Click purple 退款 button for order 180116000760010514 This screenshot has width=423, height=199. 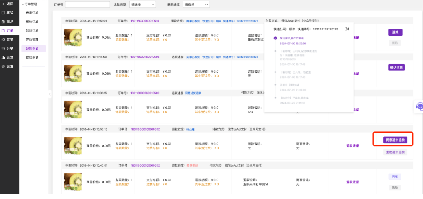point(395,32)
